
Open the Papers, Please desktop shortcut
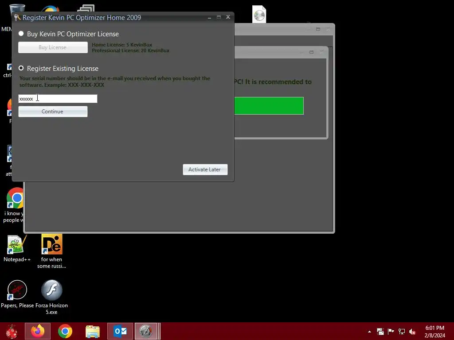coord(17,294)
